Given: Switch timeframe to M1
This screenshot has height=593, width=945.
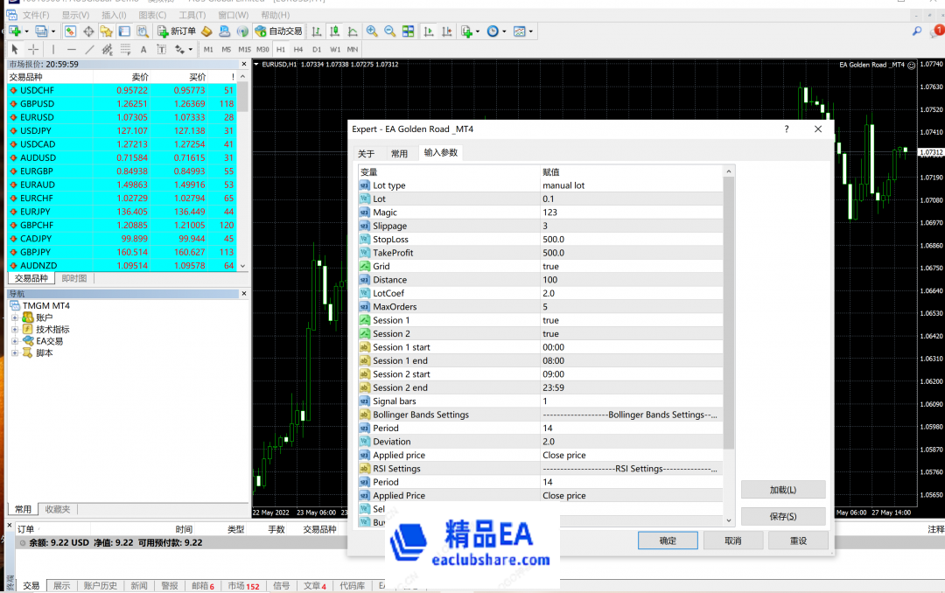Looking at the screenshot, I should pyautogui.click(x=208, y=49).
